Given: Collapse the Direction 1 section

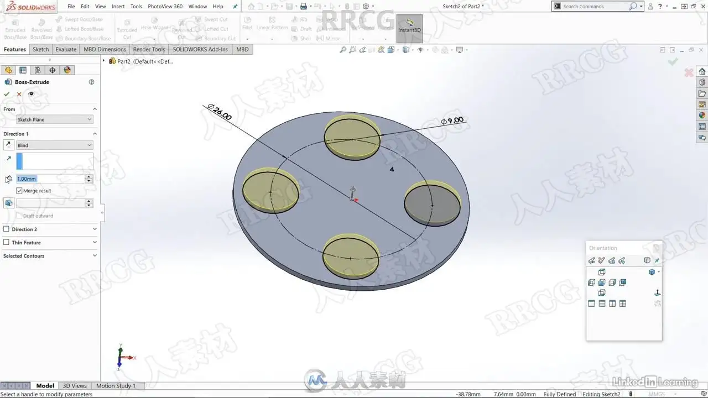Looking at the screenshot, I should pyautogui.click(x=95, y=134).
